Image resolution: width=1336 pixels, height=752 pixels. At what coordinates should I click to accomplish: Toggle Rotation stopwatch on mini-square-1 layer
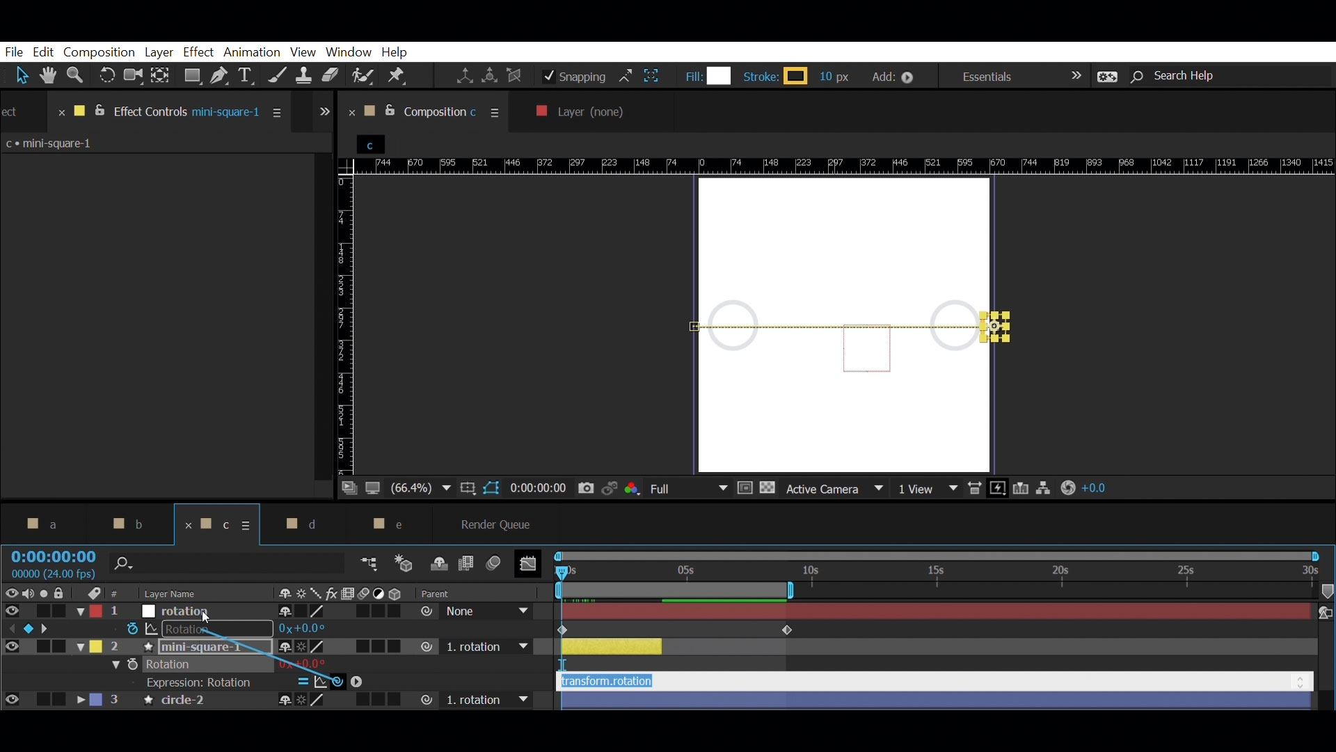(133, 666)
